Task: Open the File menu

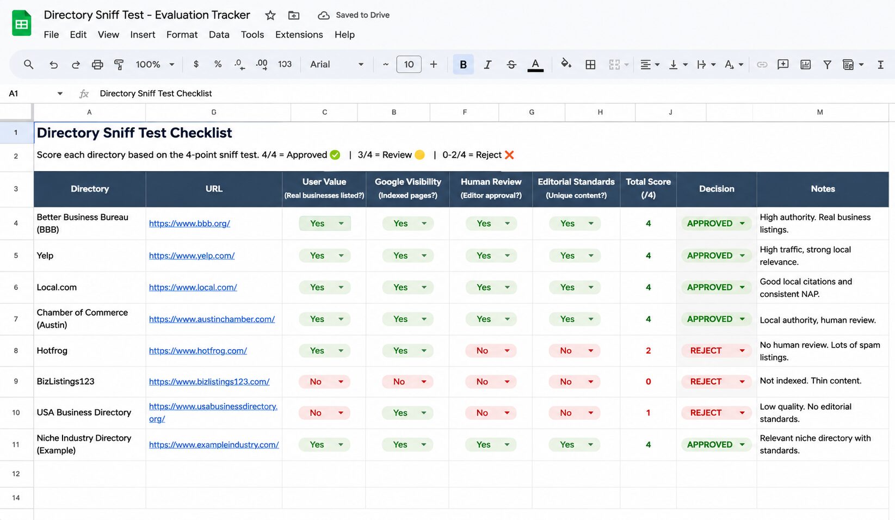Action: pyautogui.click(x=51, y=34)
